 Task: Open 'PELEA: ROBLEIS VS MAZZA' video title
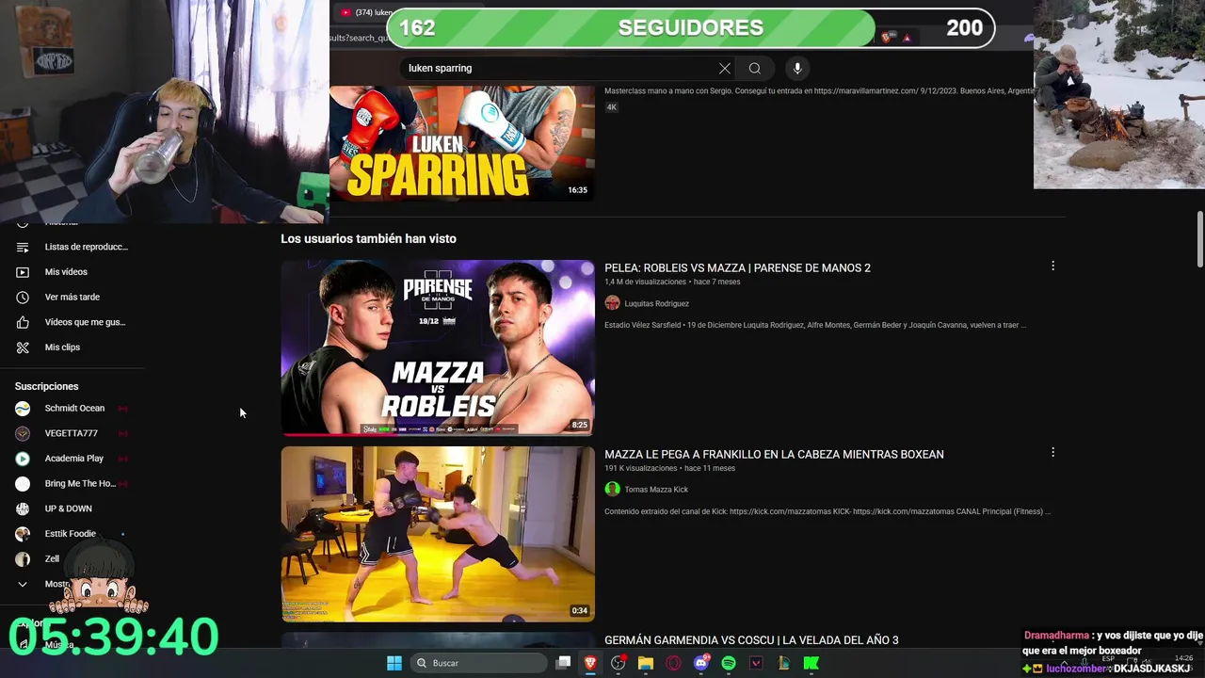737,267
